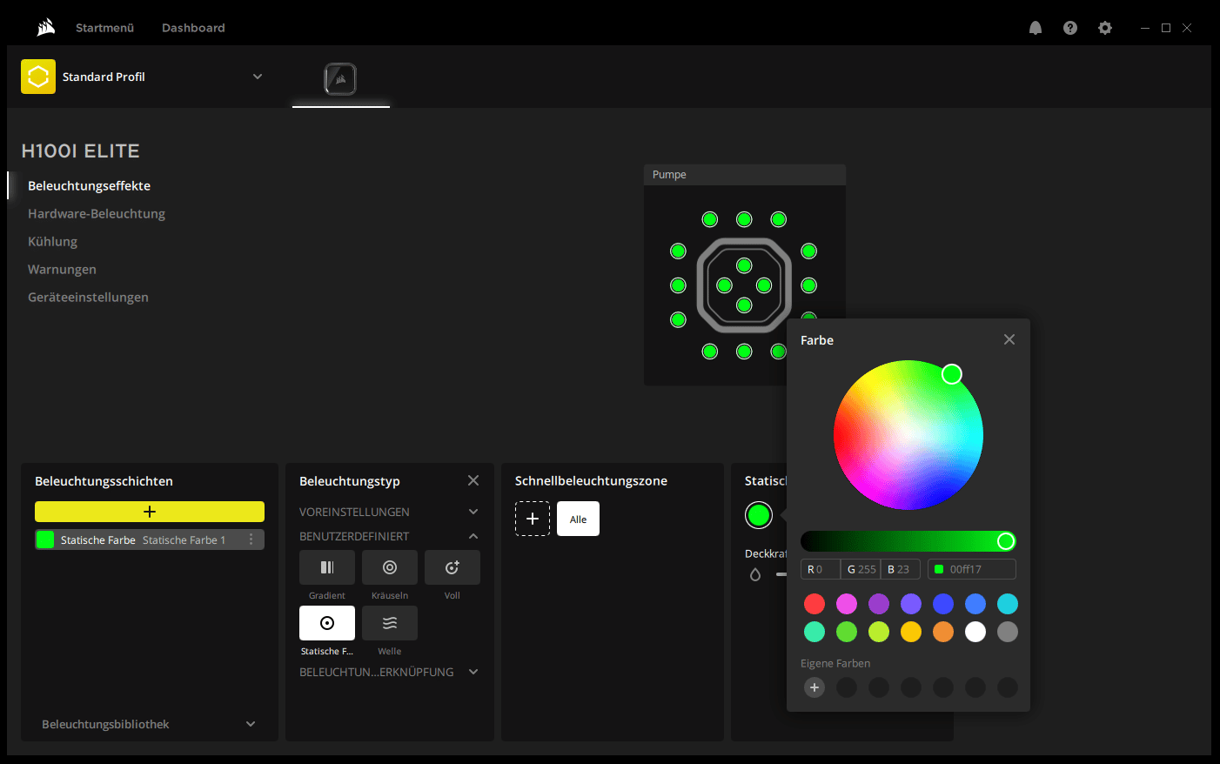Click the help question mark icon

(x=1070, y=28)
